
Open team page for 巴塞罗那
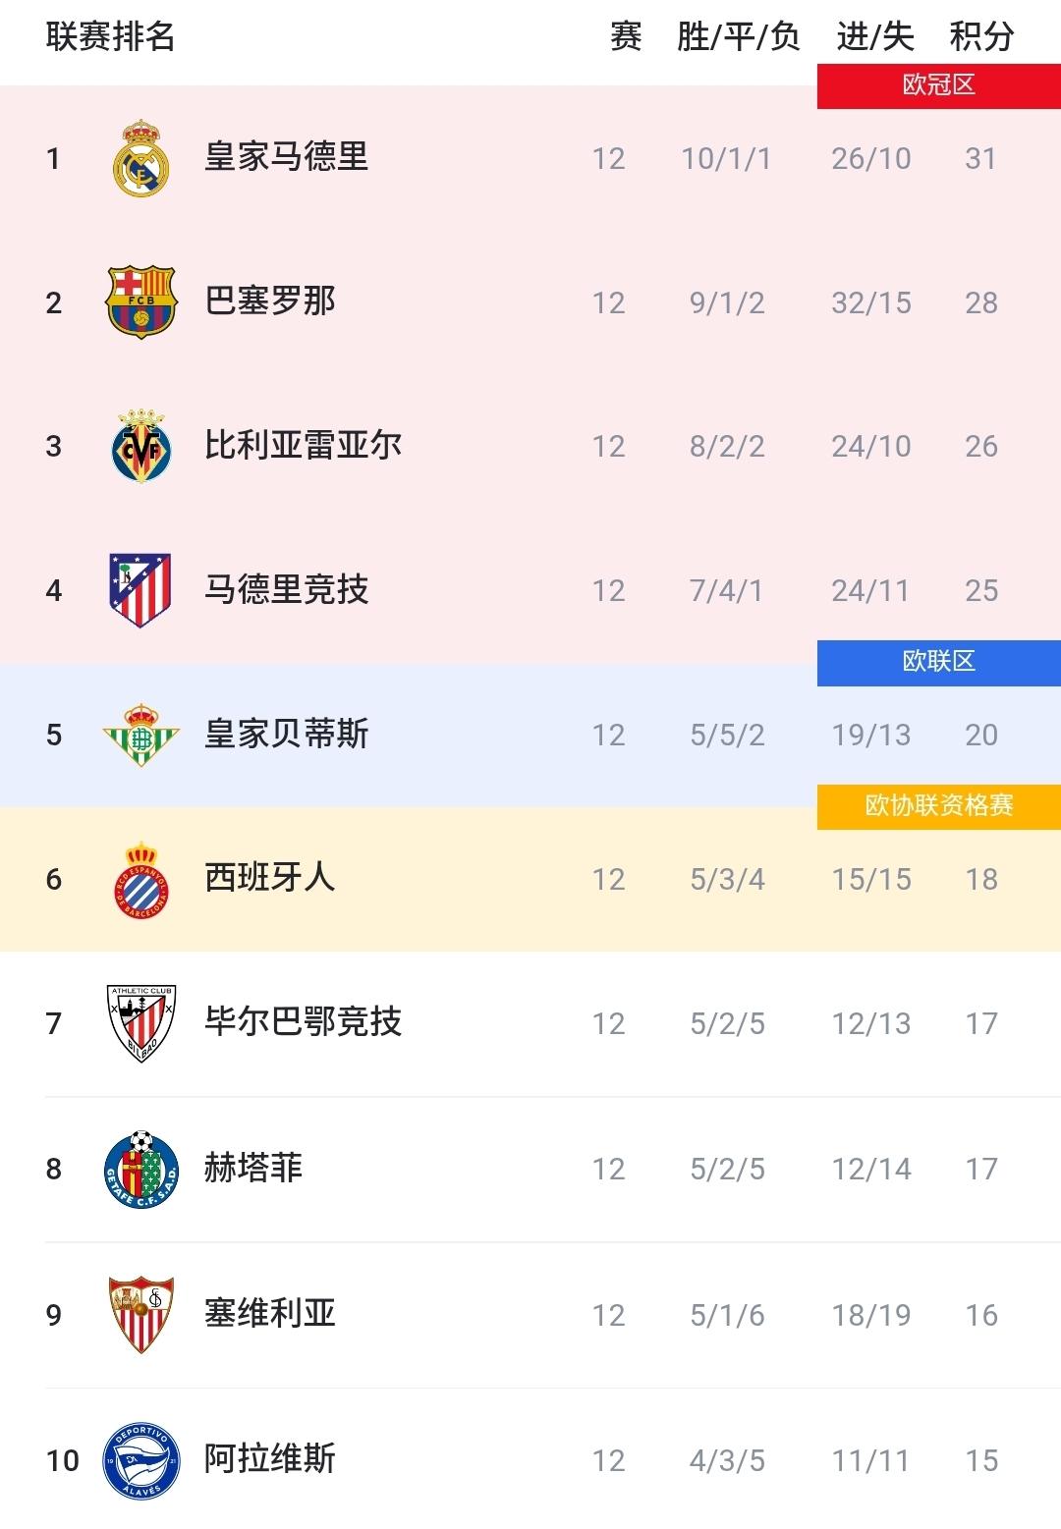click(270, 301)
